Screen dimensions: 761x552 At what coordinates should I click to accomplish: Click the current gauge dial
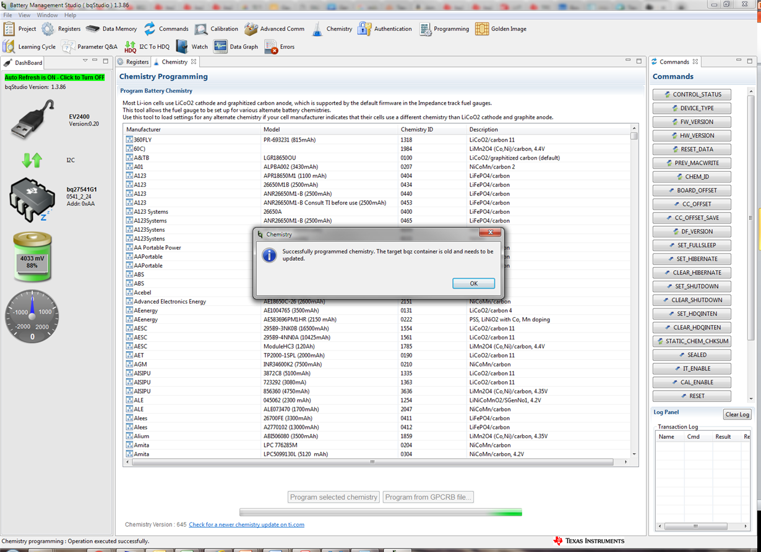click(x=33, y=316)
